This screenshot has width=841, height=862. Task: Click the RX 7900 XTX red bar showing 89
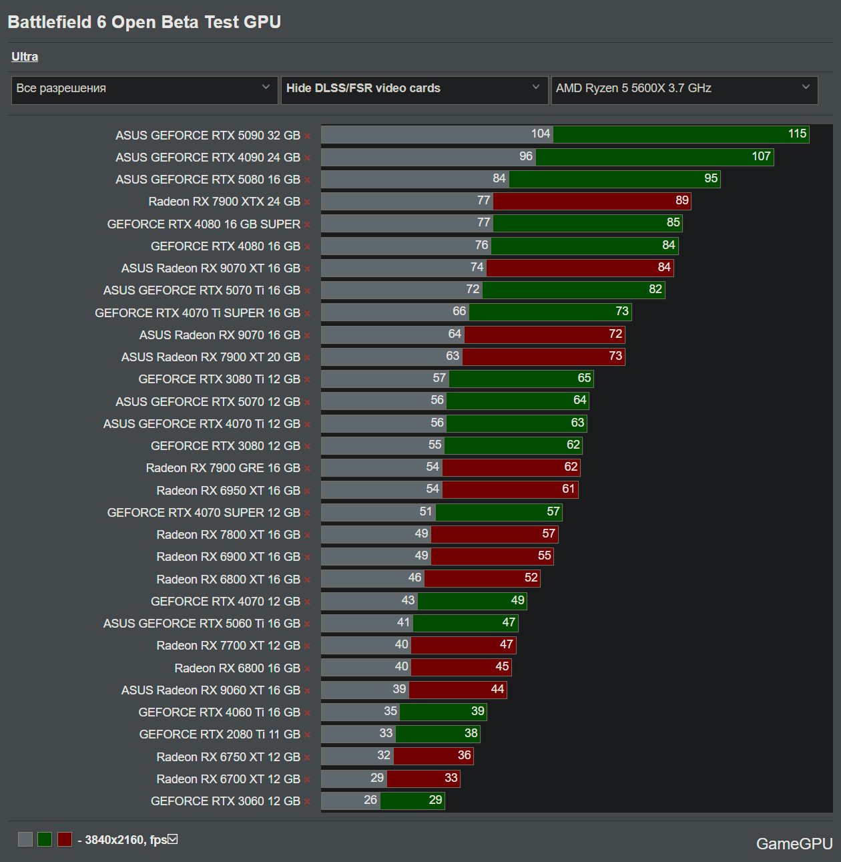pyautogui.click(x=592, y=201)
